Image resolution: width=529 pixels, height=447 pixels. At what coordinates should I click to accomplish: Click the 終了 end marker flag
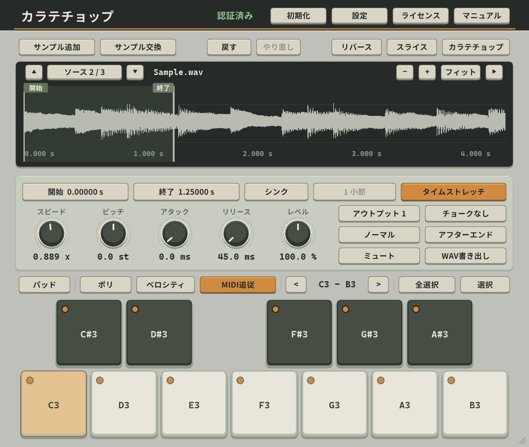(x=163, y=88)
